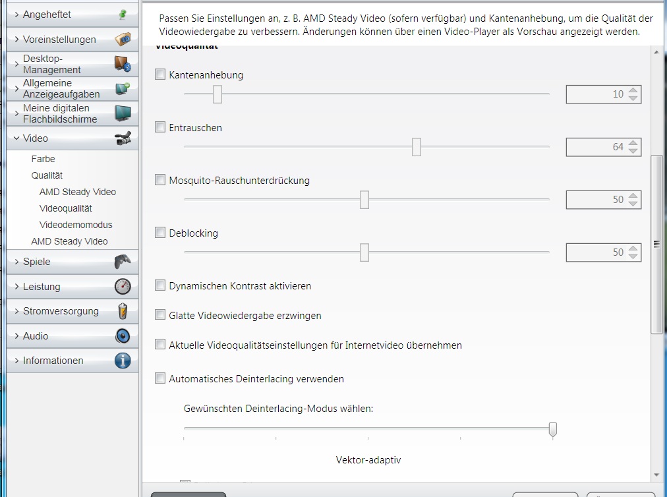Image resolution: width=667 pixels, height=497 pixels.
Task: Click the Audio speaker icon
Action: coord(123,336)
